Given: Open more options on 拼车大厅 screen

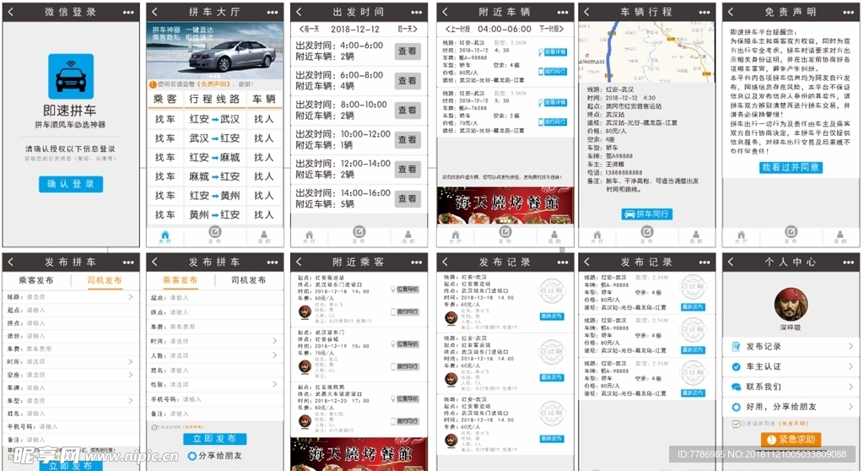Looking at the screenshot, I should click(273, 12).
